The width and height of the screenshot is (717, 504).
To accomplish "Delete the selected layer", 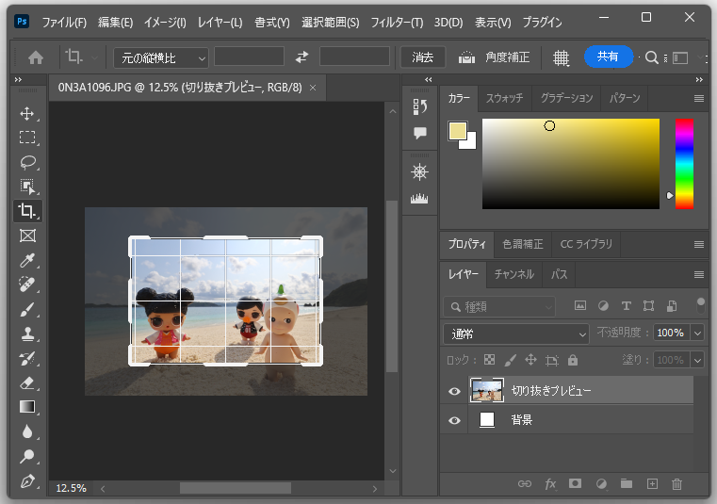I will (x=676, y=484).
